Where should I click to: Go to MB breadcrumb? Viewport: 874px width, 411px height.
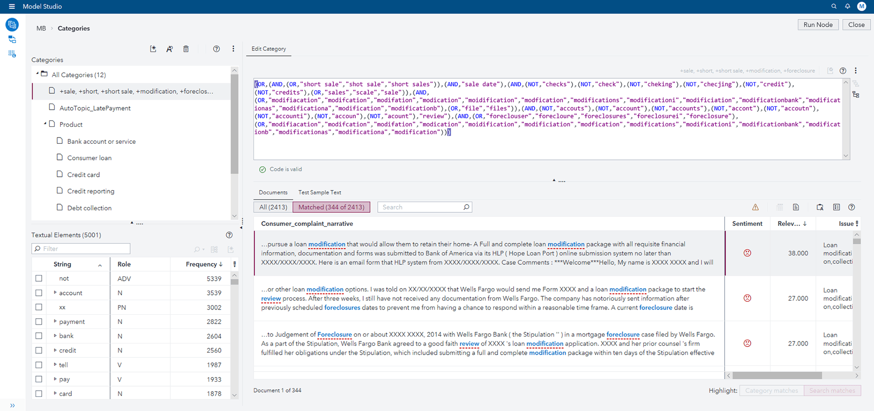point(41,28)
